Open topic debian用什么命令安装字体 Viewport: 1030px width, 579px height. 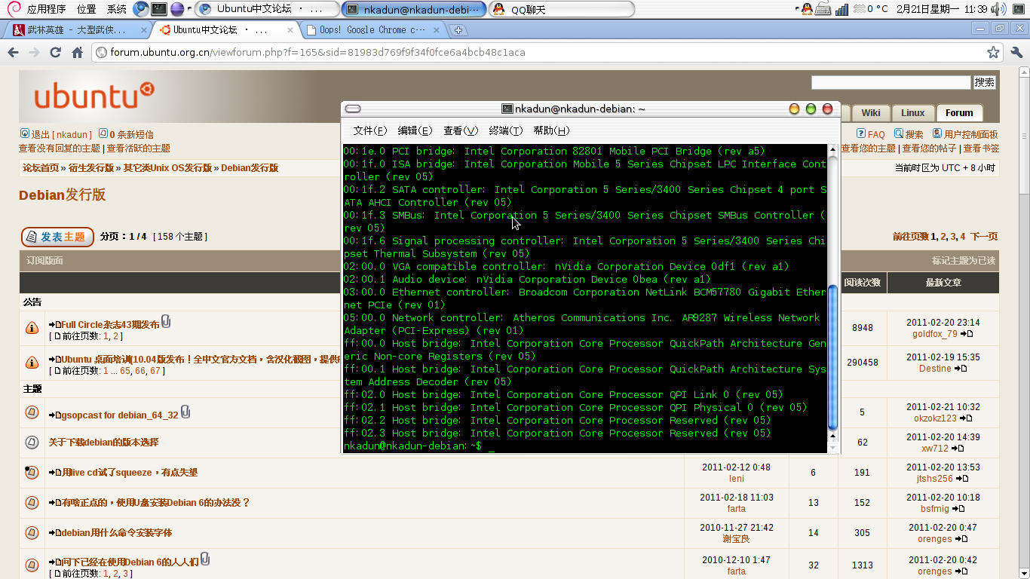pyautogui.click(x=117, y=533)
